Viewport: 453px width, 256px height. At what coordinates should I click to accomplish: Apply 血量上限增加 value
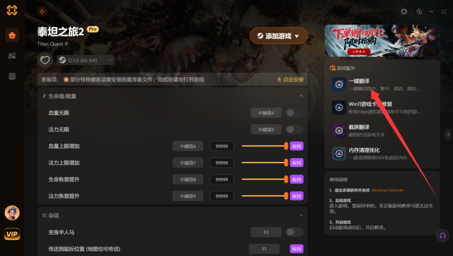tap(297, 146)
